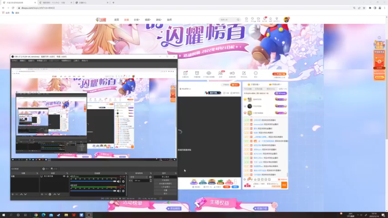This screenshot has height=218, width=388.
Task: Open microphone channel gear settings in OBS mixer
Action: click(x=123, y=181)
